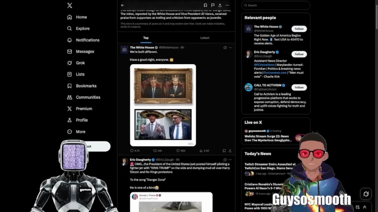Viewport: 378px width, 212px height.
Task: Click the flag icon in header
Action: pyautogui.click(x=213, y=5)
